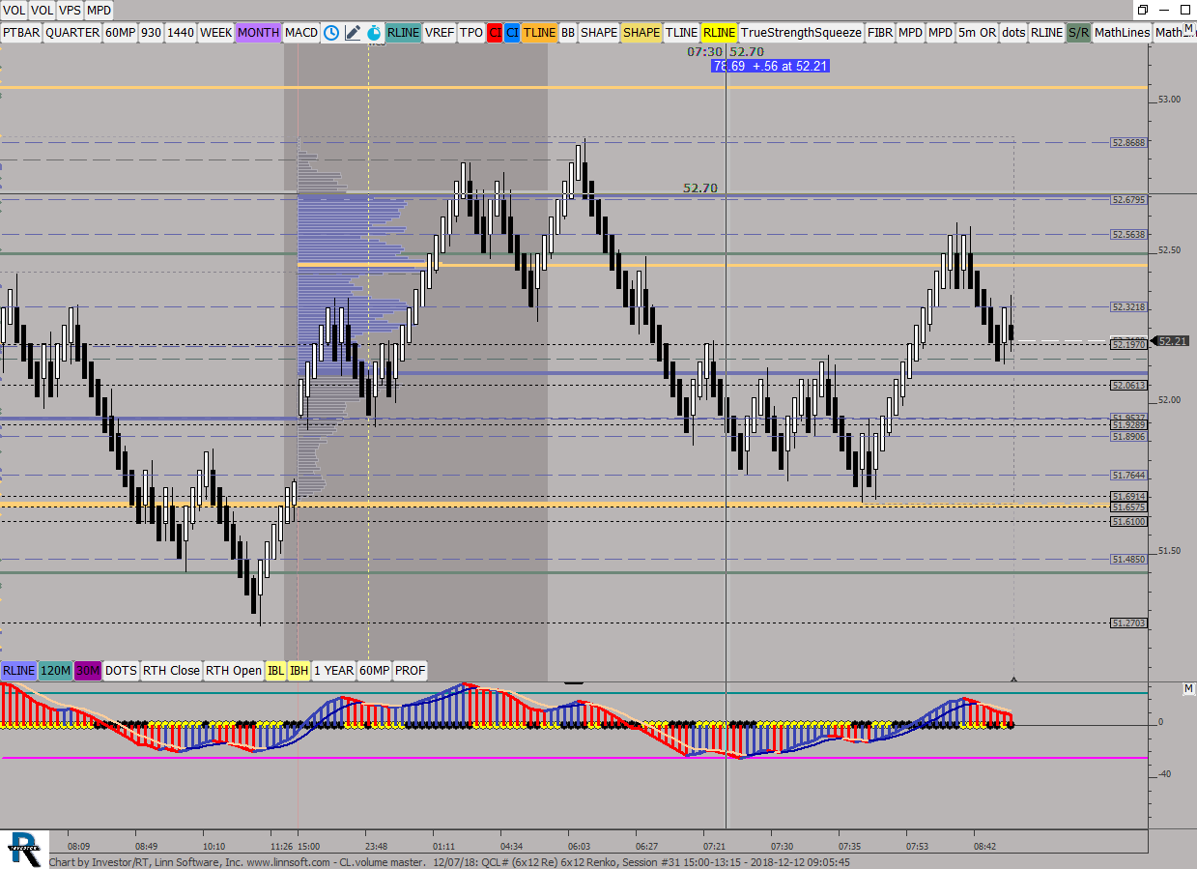This screenshot has width=1197, height=869.
Task: Click the MACD indicator button
Action: click(302, 33)
